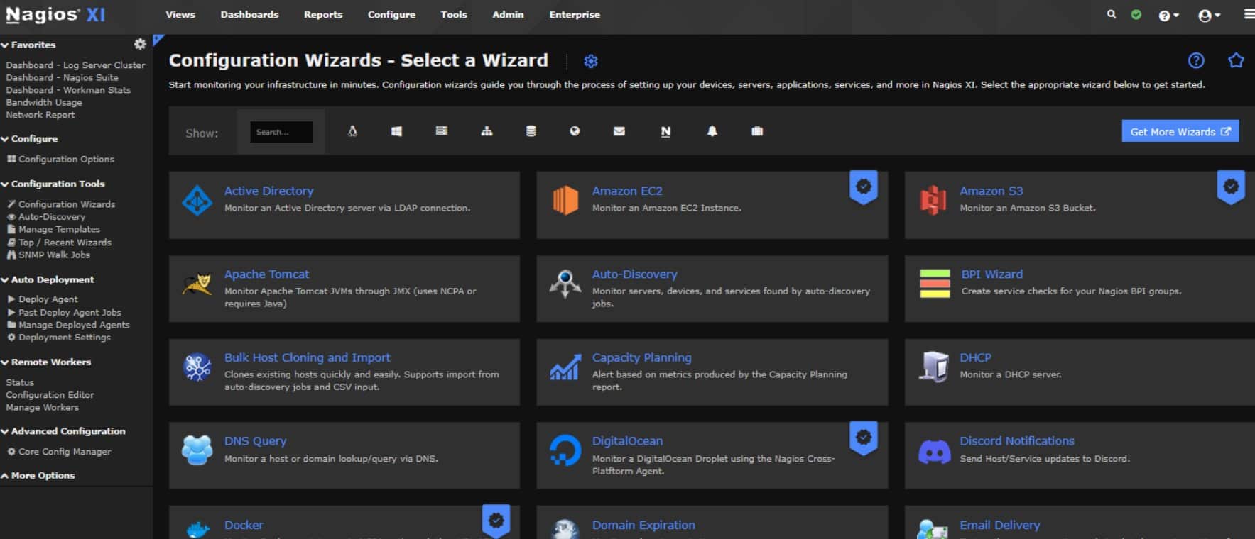Open the help dropdown in top bar

coord(1168,15)
